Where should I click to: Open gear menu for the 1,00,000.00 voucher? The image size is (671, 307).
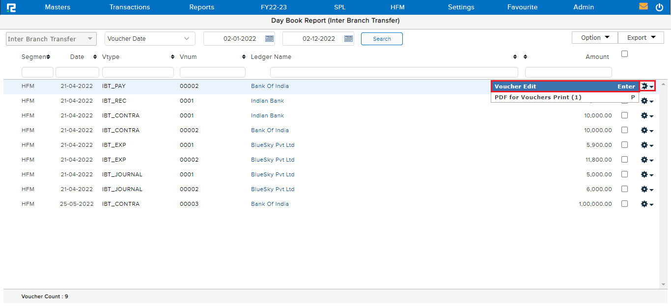pos(646,204)
